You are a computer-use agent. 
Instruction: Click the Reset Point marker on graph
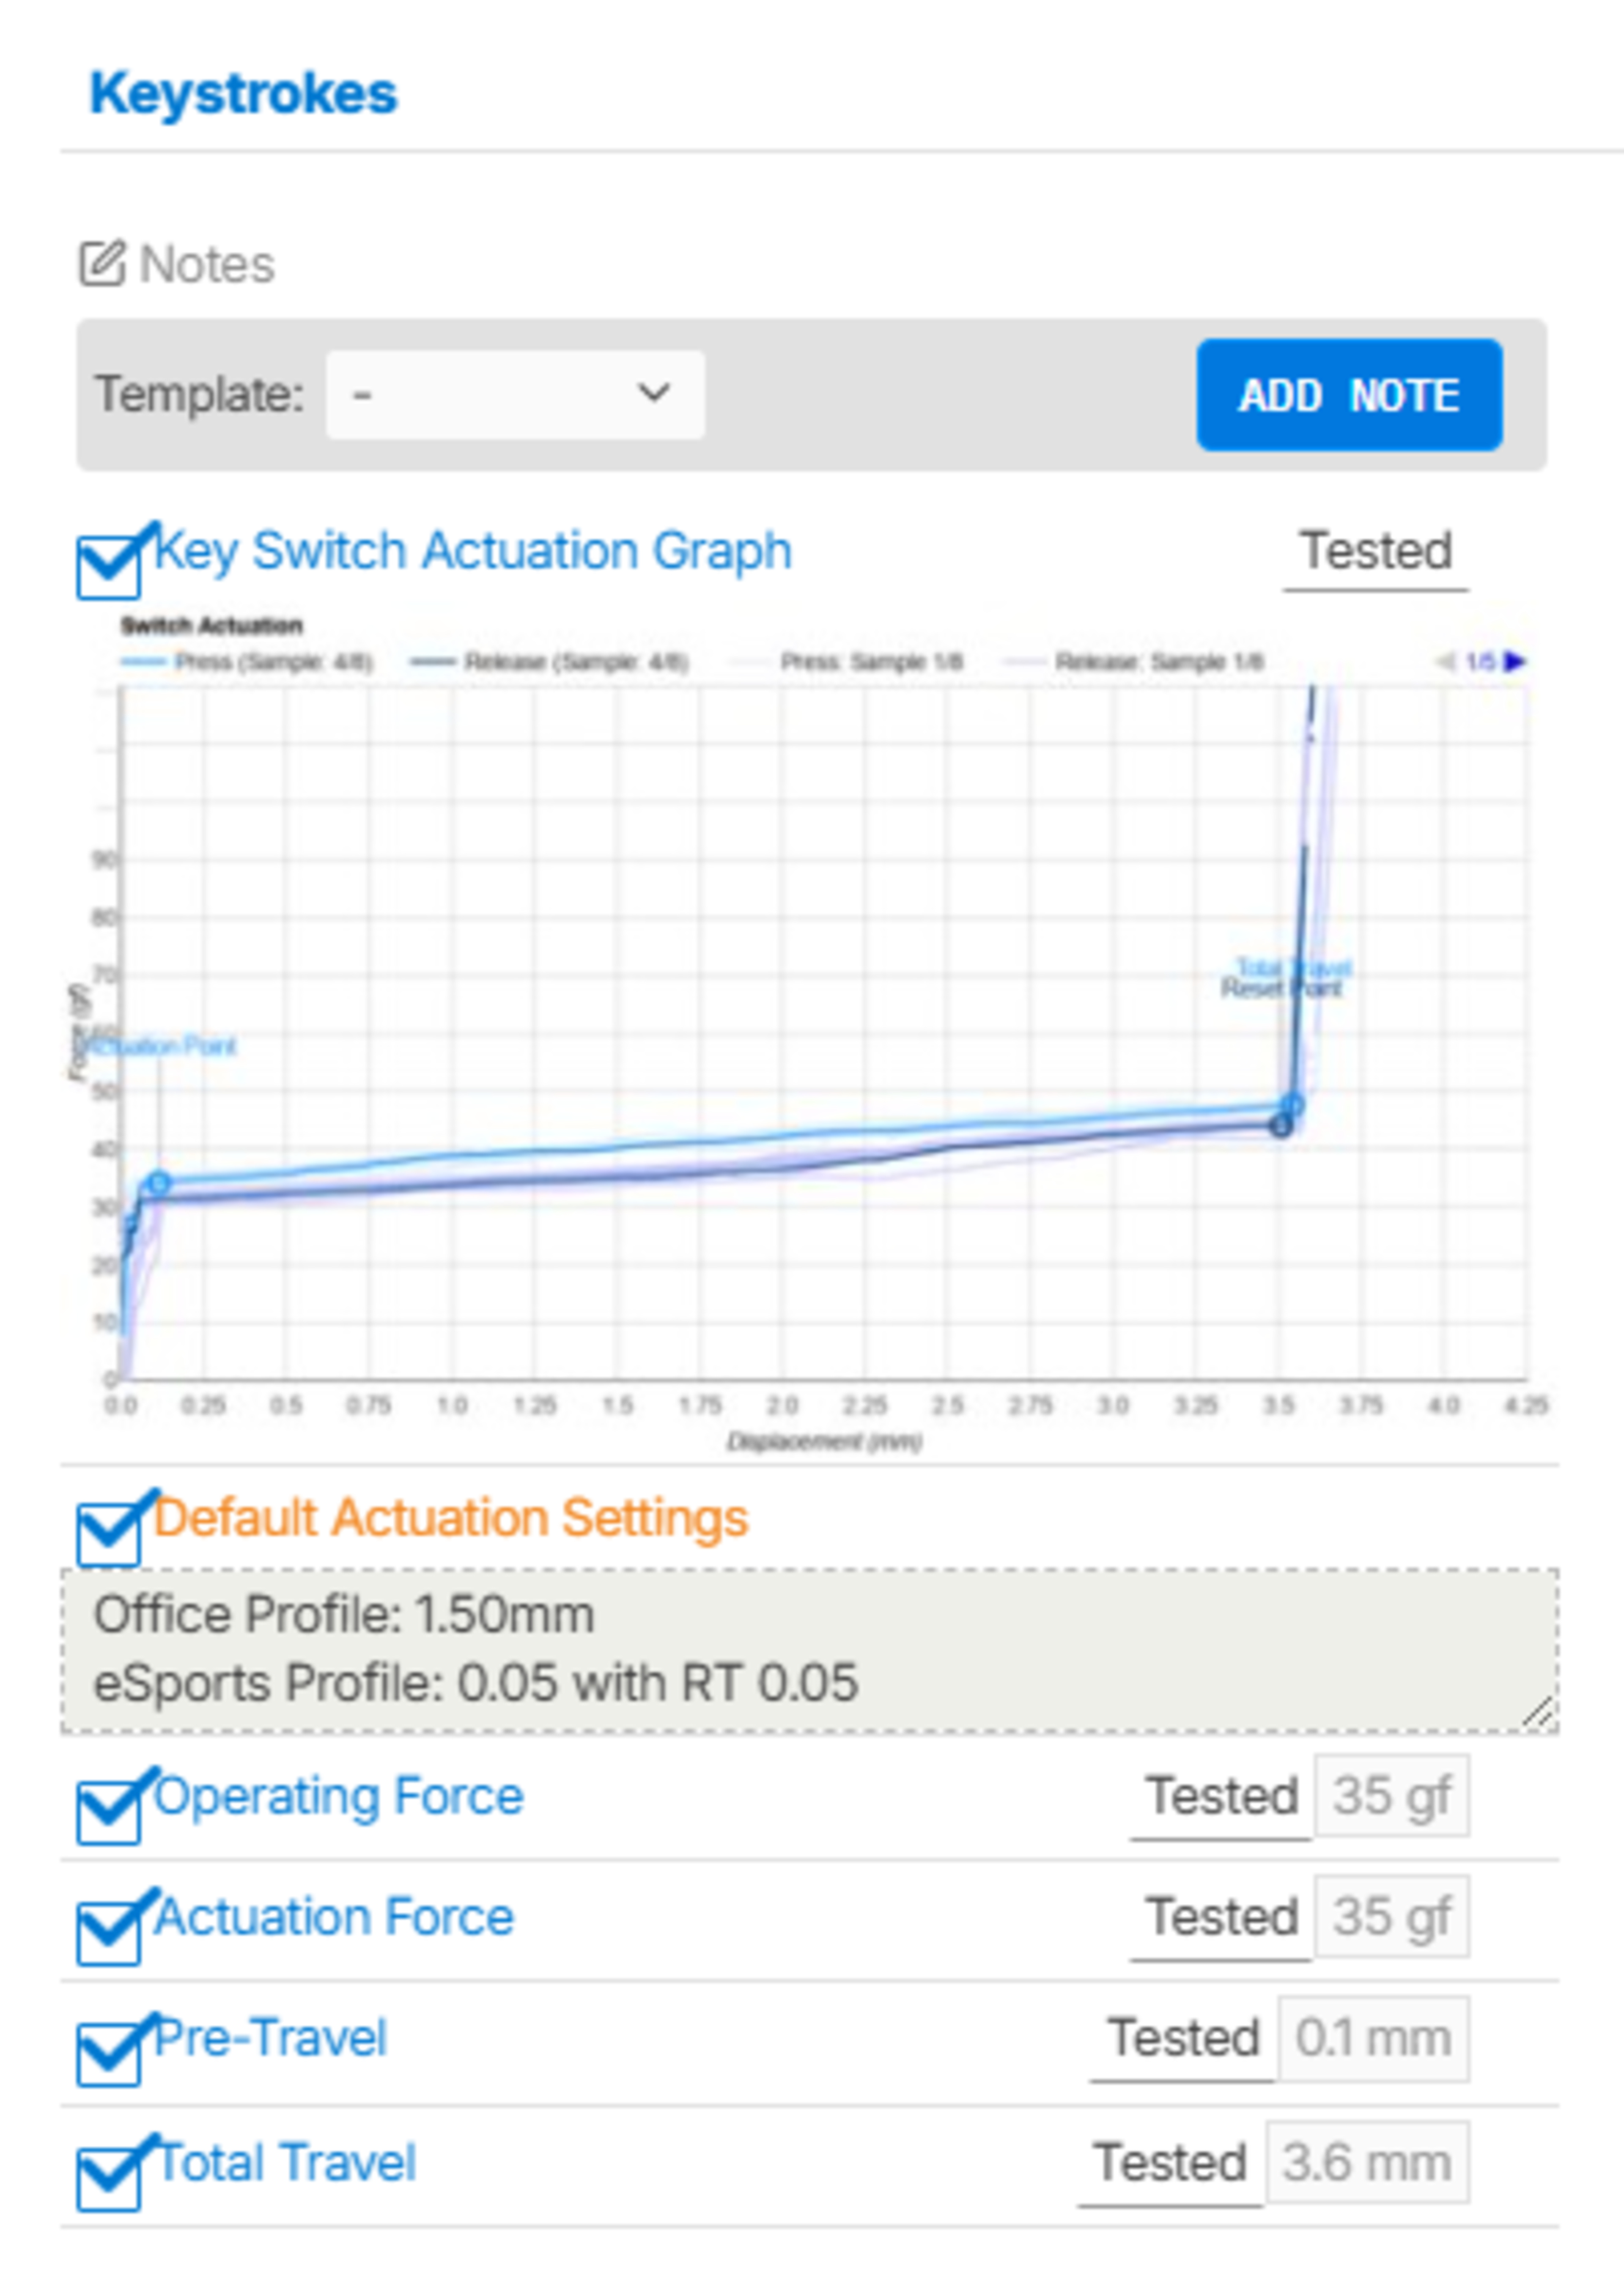coord(1281,1126)
